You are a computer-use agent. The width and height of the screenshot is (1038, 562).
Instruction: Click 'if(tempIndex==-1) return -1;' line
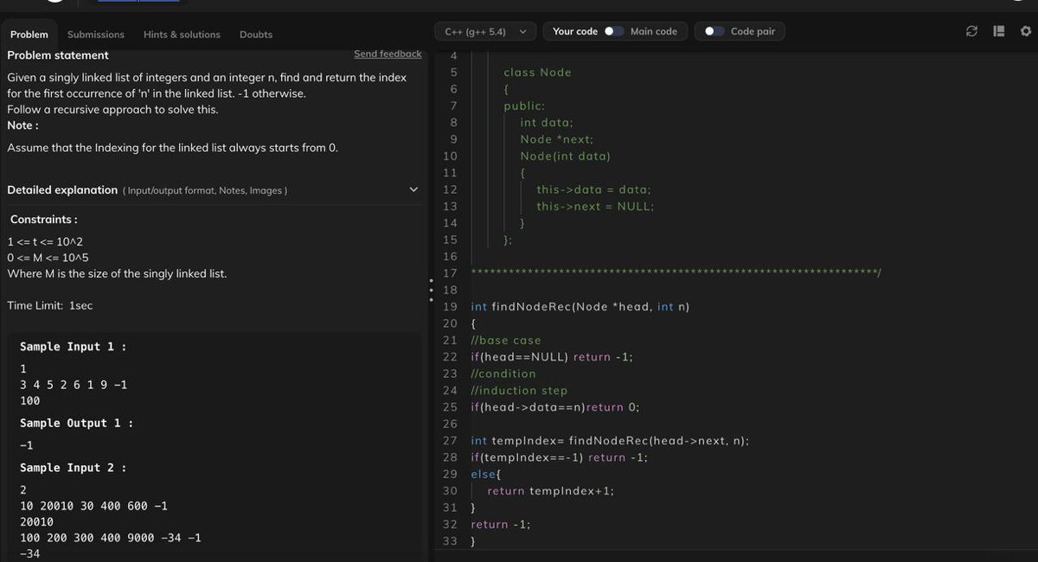coord(559,457)
